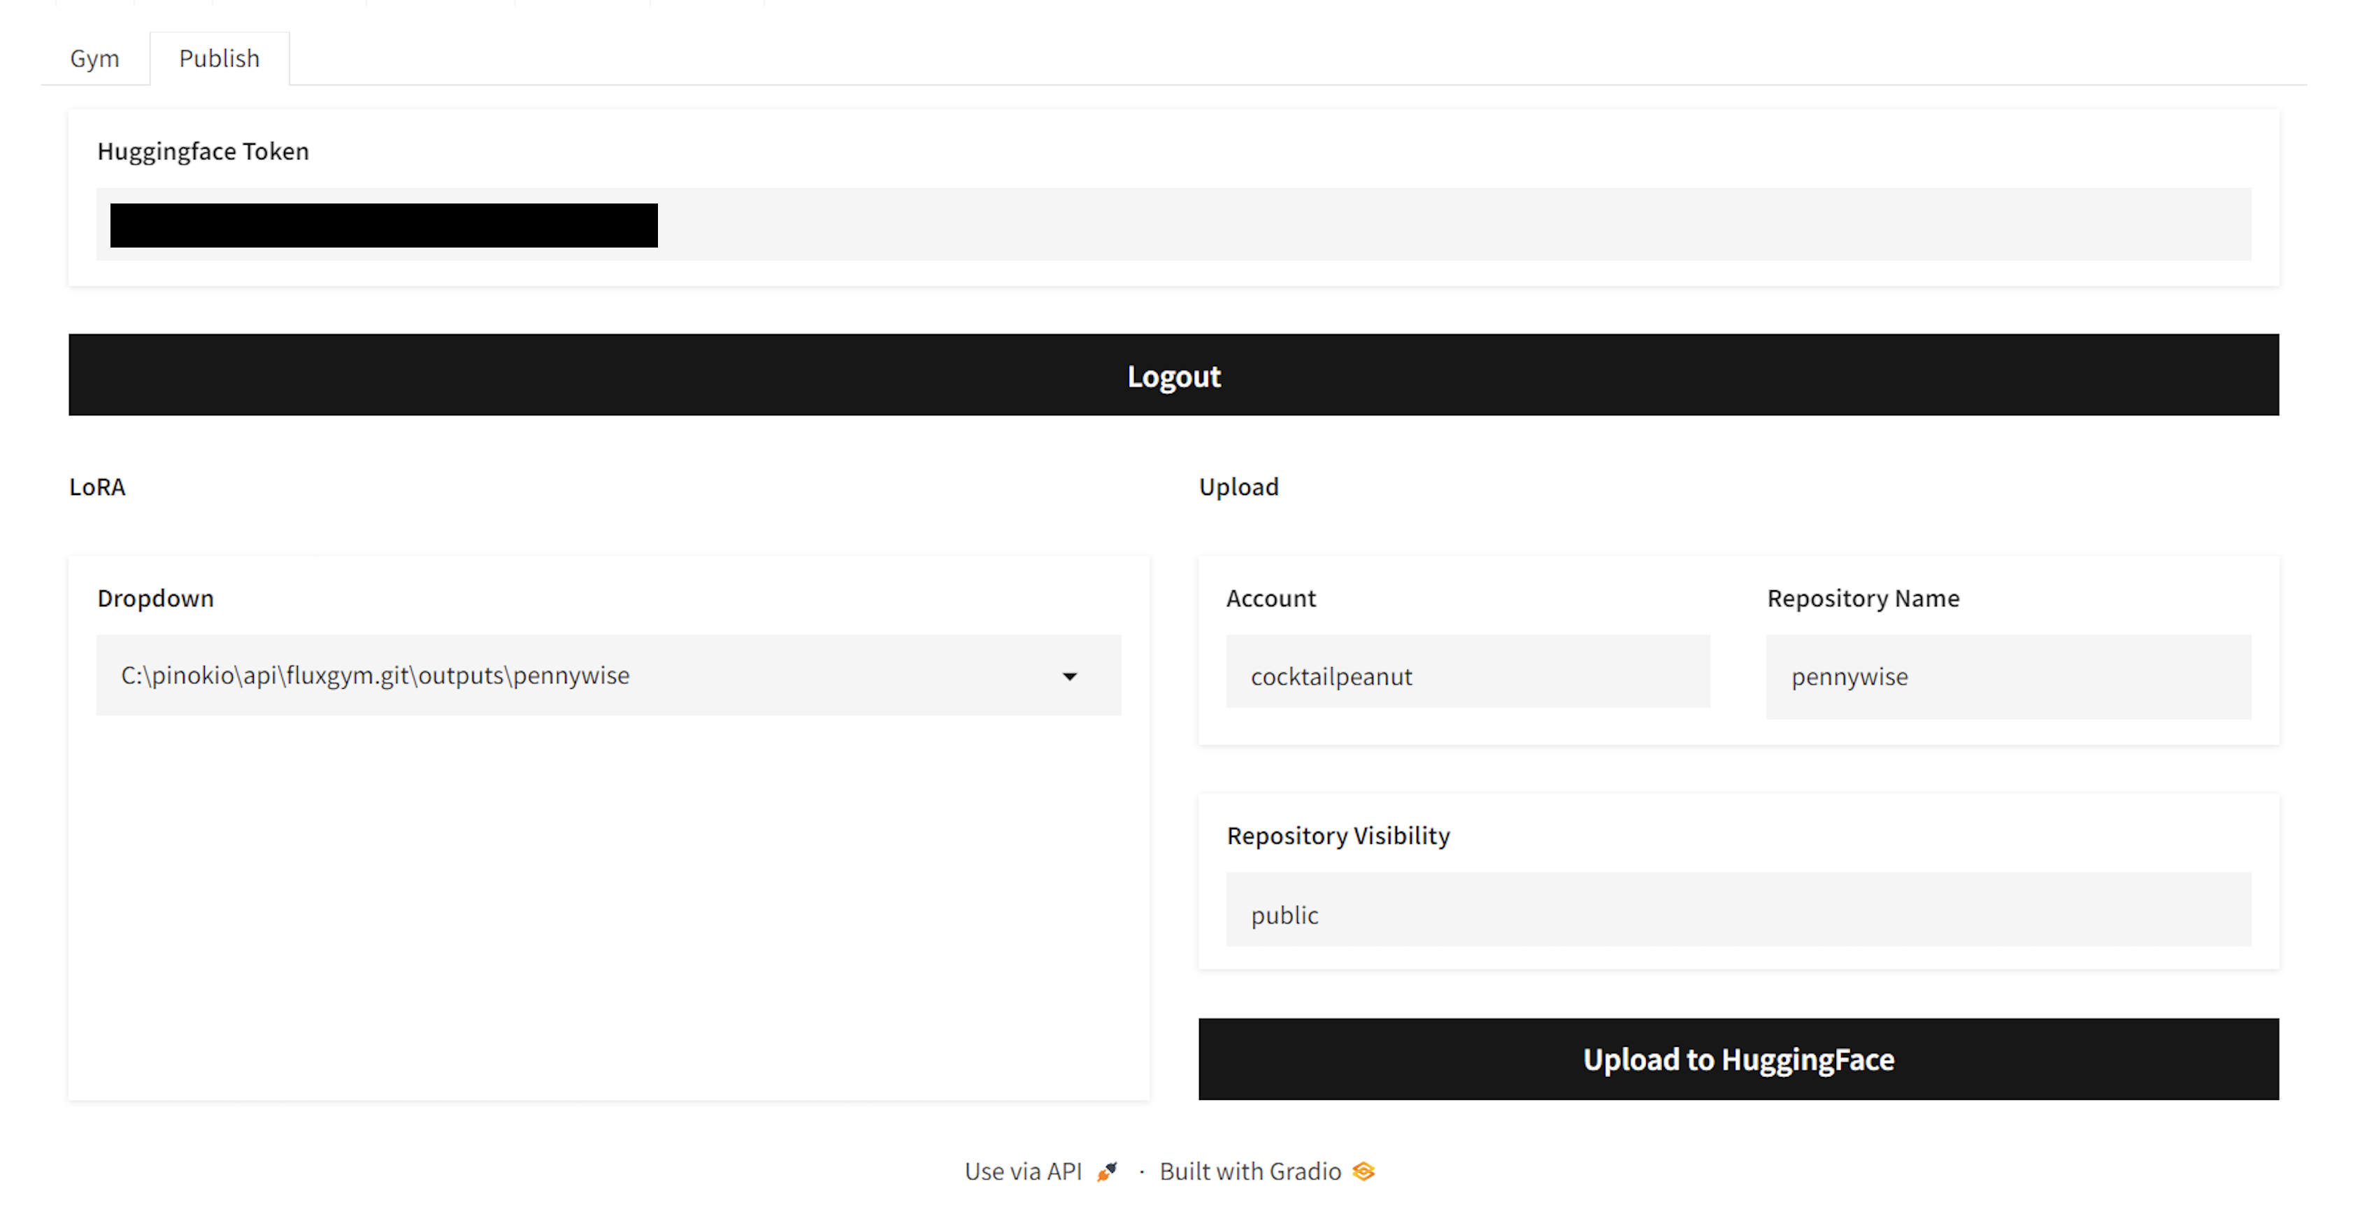Open the Use via API link
This screenshot has height=1207, width=2355.
(1023, 1171)
